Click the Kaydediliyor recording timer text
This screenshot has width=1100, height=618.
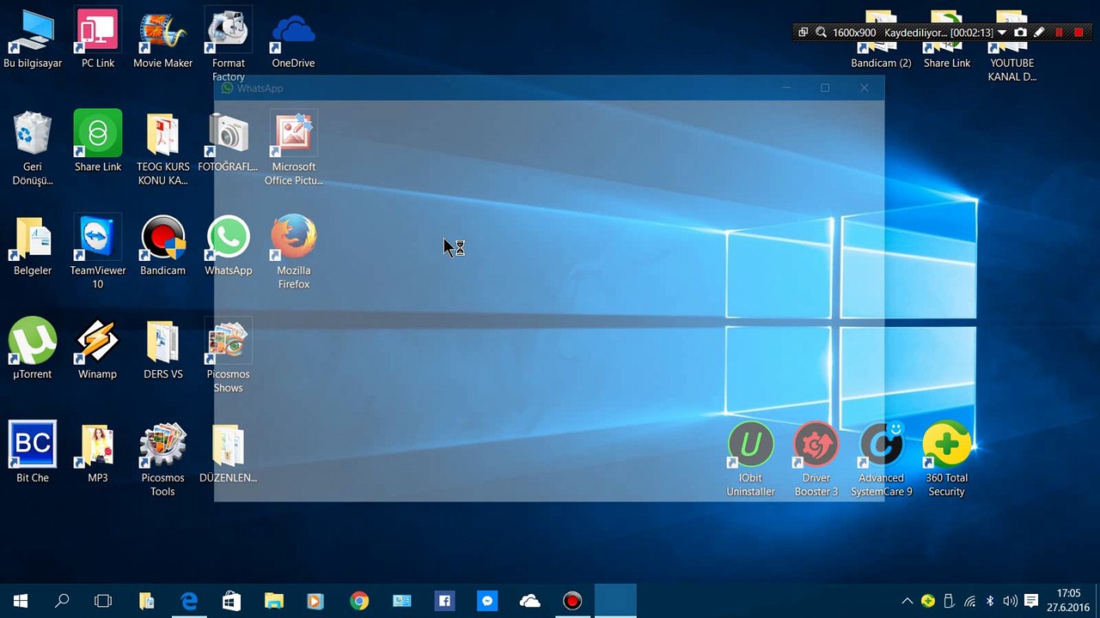(938, 33)
